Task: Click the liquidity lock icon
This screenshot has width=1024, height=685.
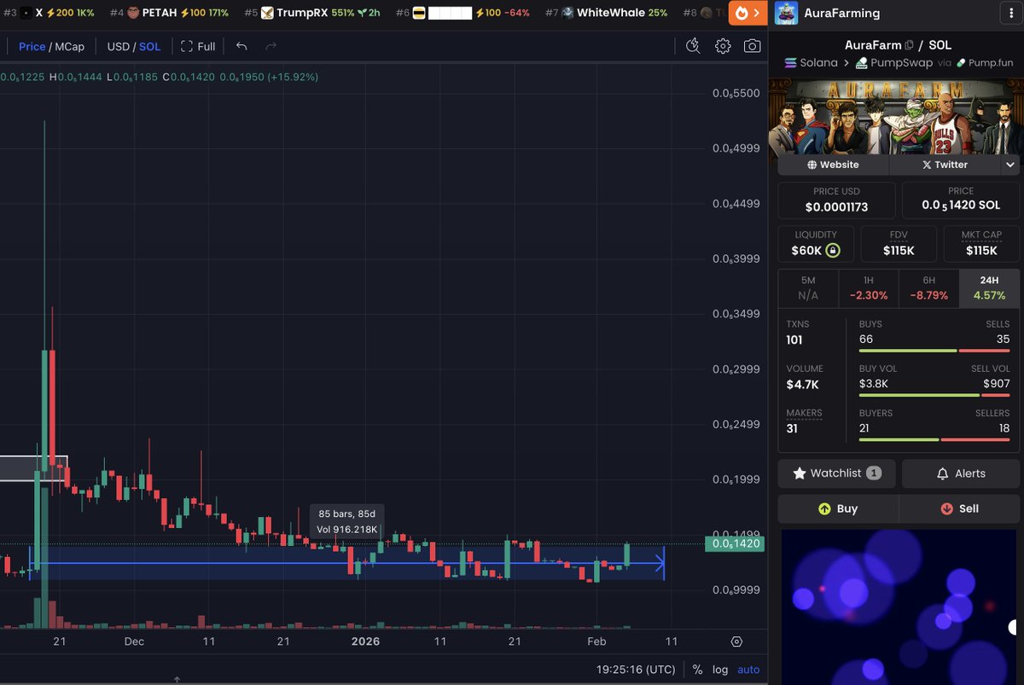Action: 833,251
